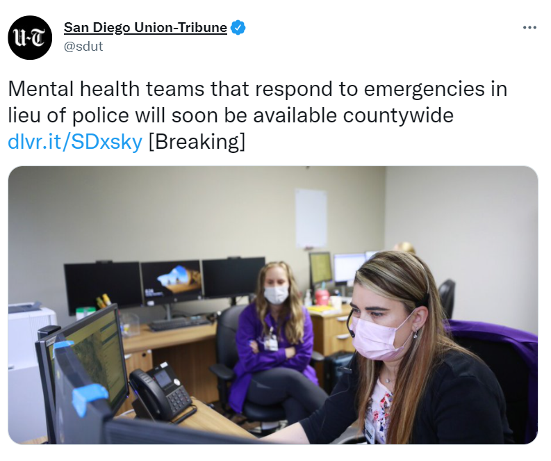Viewport: 551px width, 461px height.
Task: Click the center monitor showing desktop wallpaper
Action: click(x=171, y=282)
